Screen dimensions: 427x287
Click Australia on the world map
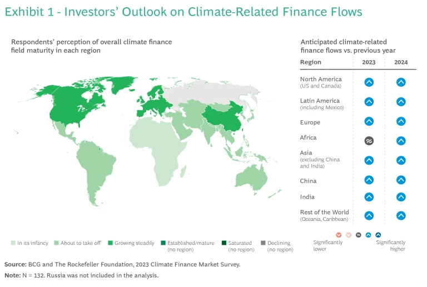(254, 177)
